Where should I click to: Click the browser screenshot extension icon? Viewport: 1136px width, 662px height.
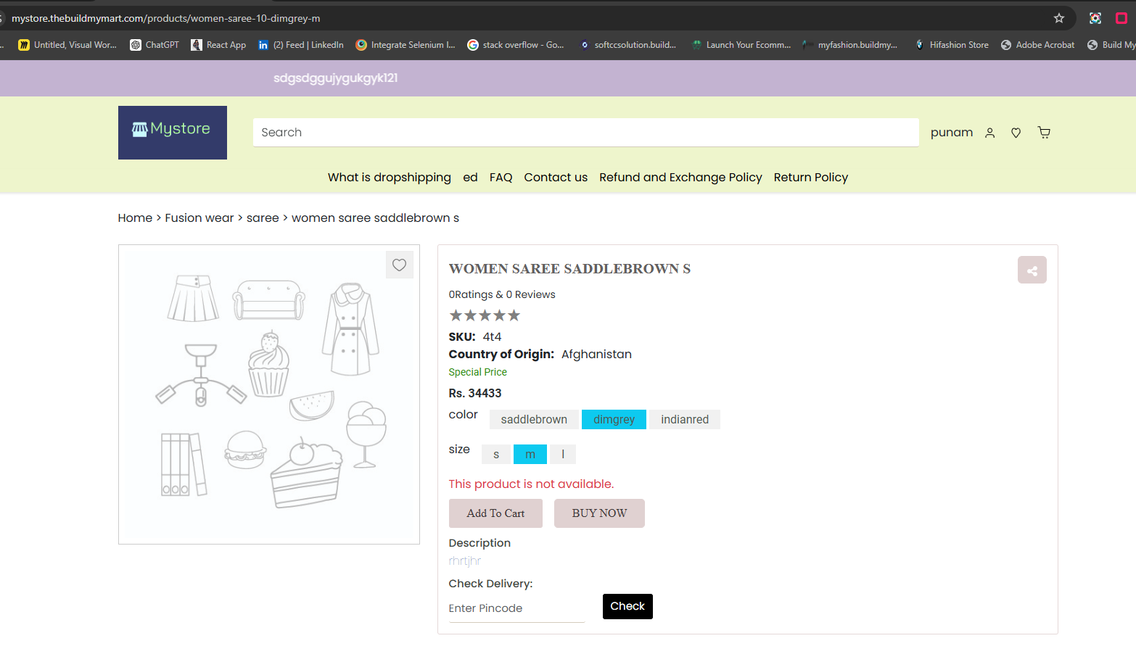1095,18
